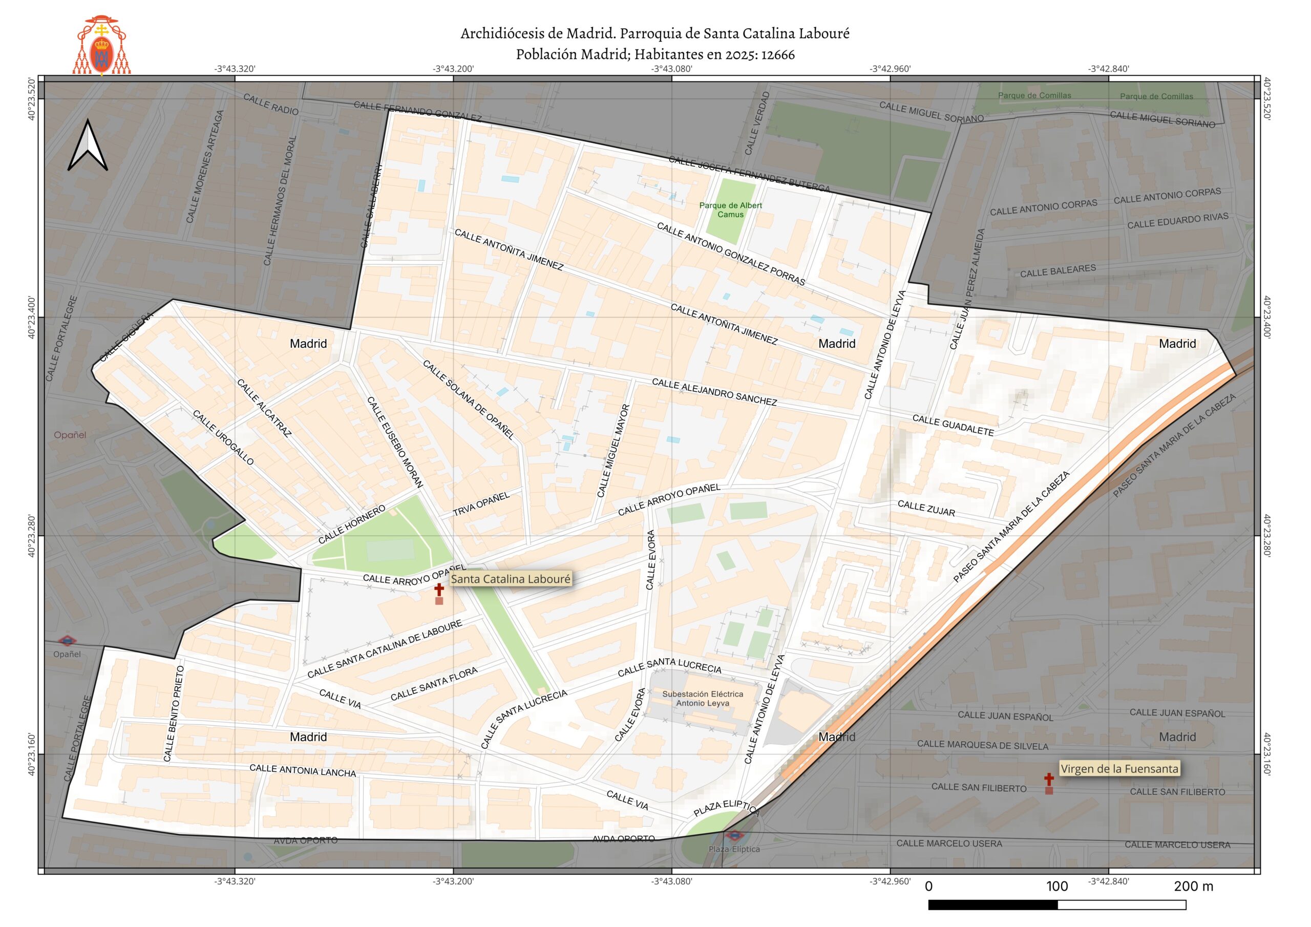Image resolution: width=1311 pixels, height=927 pixels.
Task: Click the scale bar black segment
Action: pyautogui.click(x=992, y=905)
